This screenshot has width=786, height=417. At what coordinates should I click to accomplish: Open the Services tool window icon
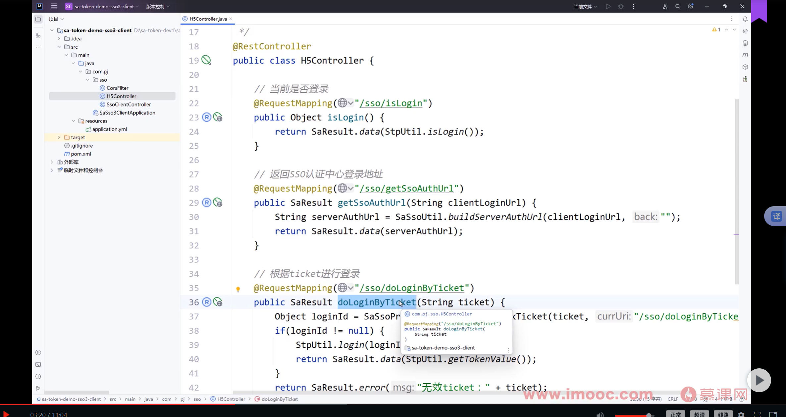coord(38,352)
